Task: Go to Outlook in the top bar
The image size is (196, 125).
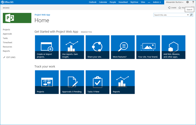Action: (92, 2)
